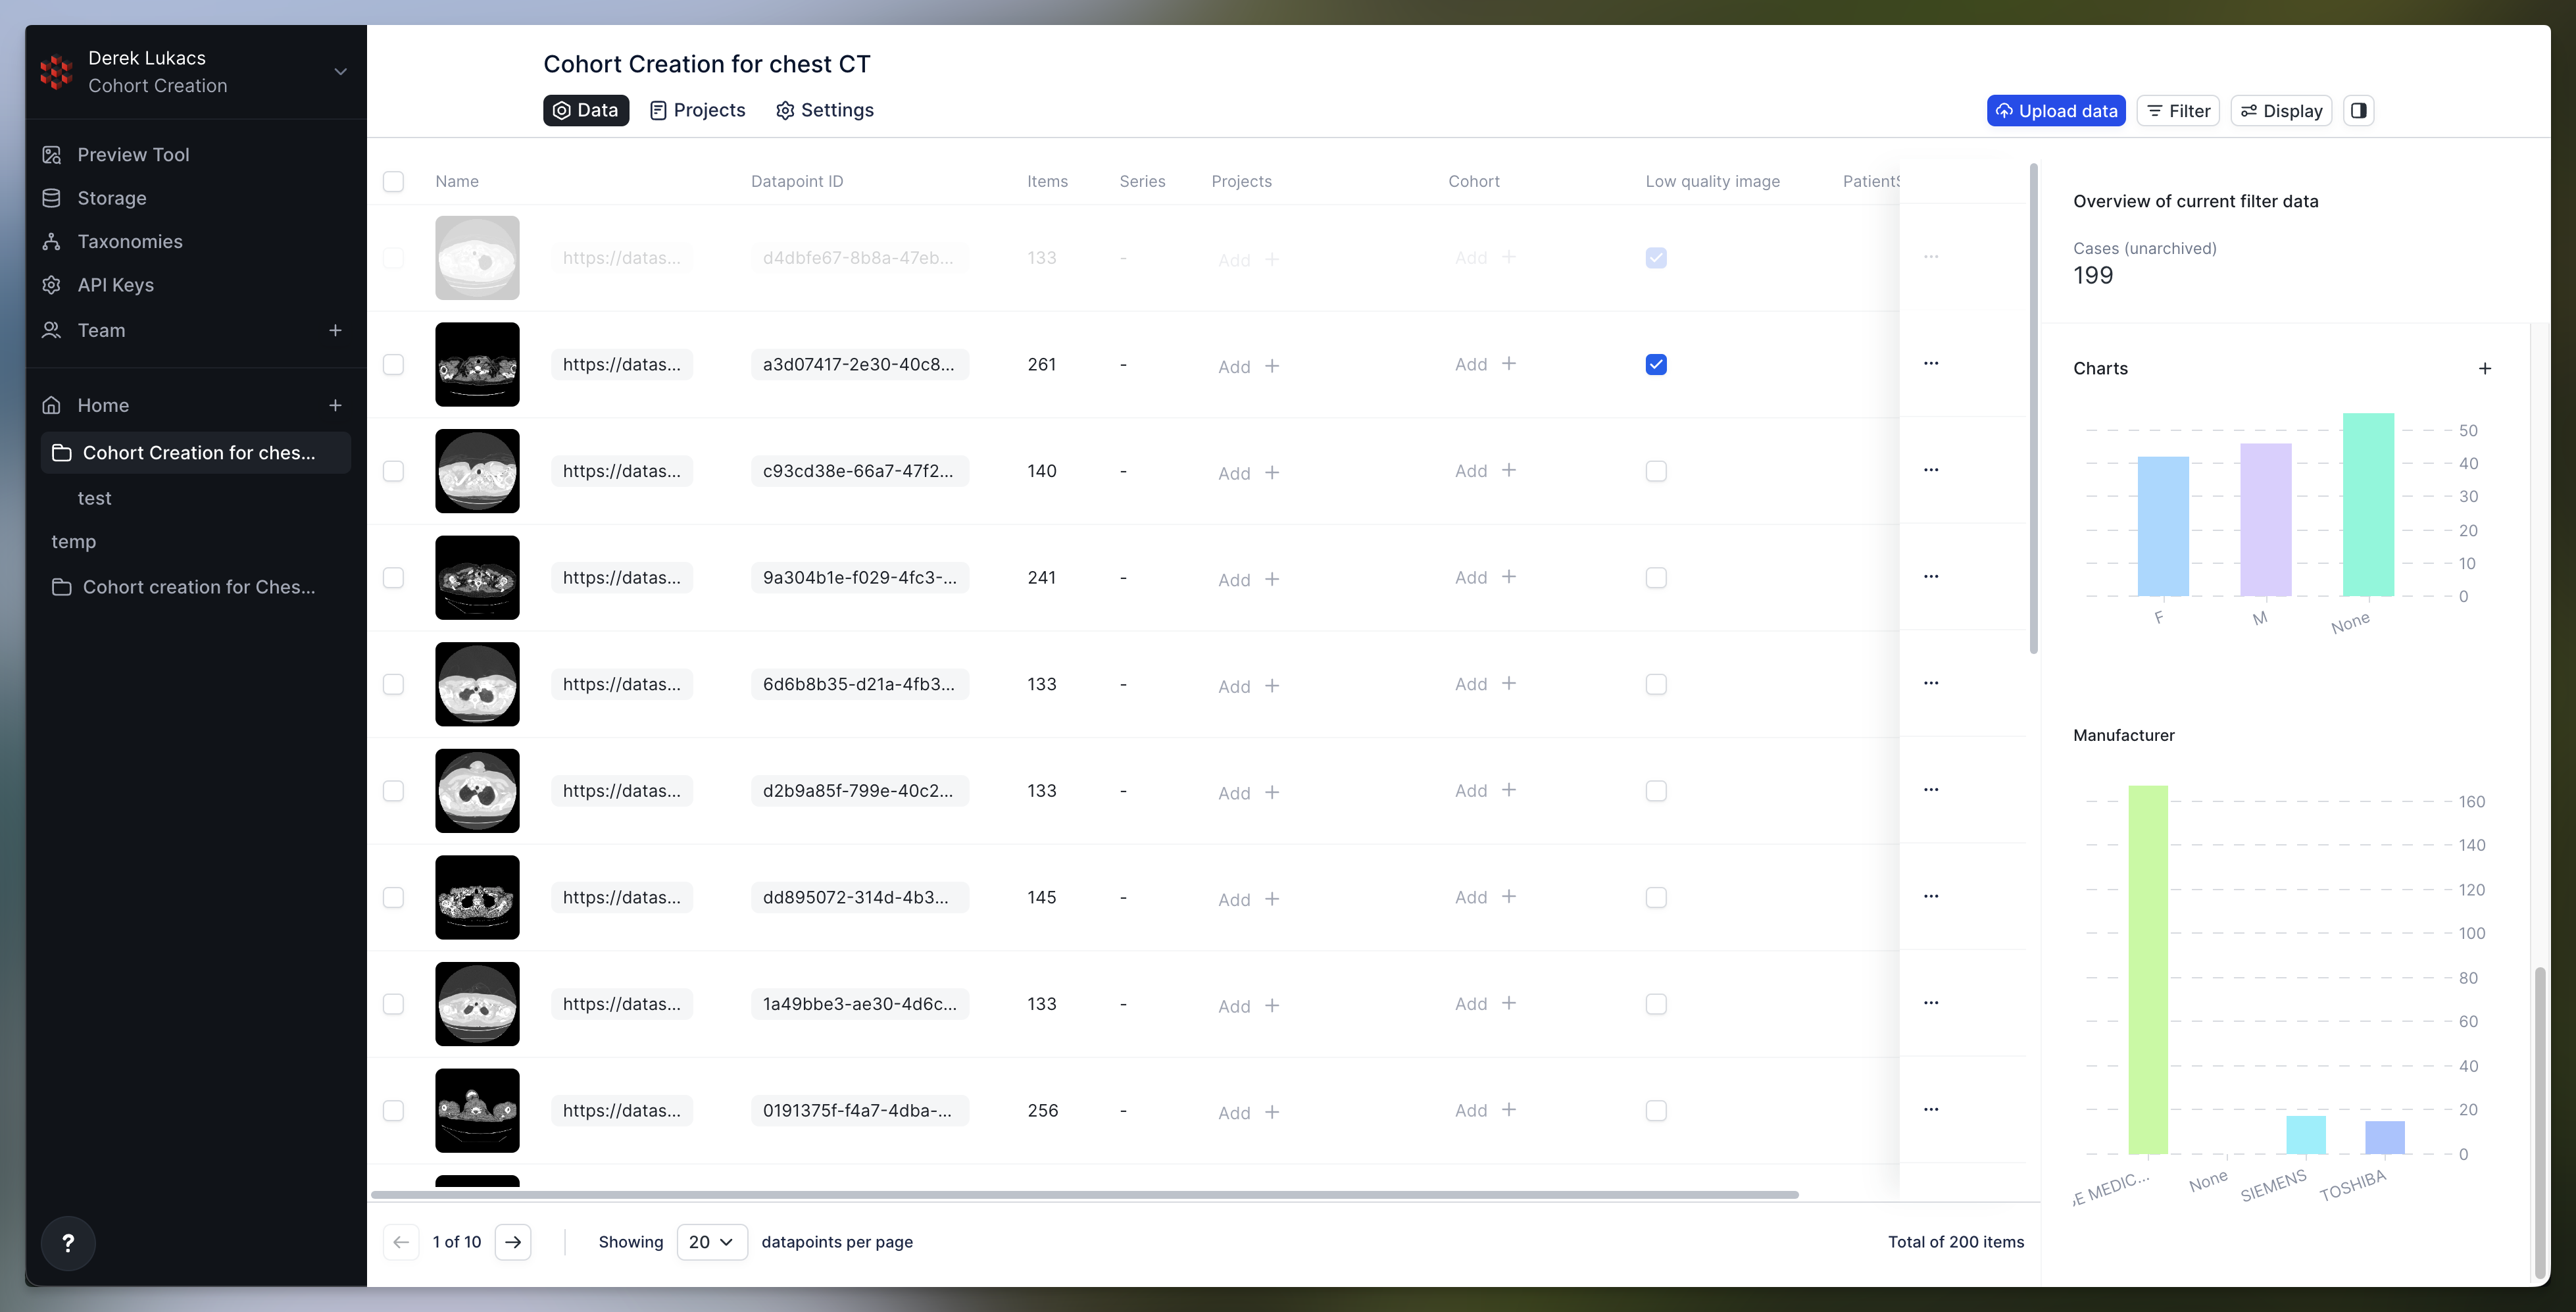Open the row menu for datapoint a3d07417
The width and height of the screenshot is (2576, 1312).
click(x=1931, y=363)
